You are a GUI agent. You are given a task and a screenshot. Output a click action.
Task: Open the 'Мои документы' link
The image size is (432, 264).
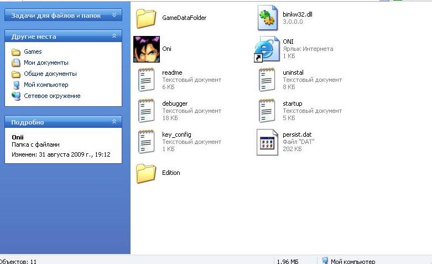[45, 63]
